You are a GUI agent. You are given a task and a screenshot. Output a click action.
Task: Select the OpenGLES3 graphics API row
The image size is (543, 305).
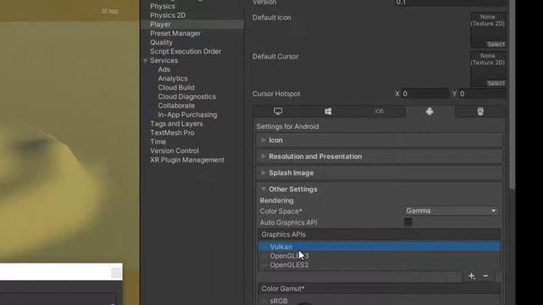click(x=379, y=256)
